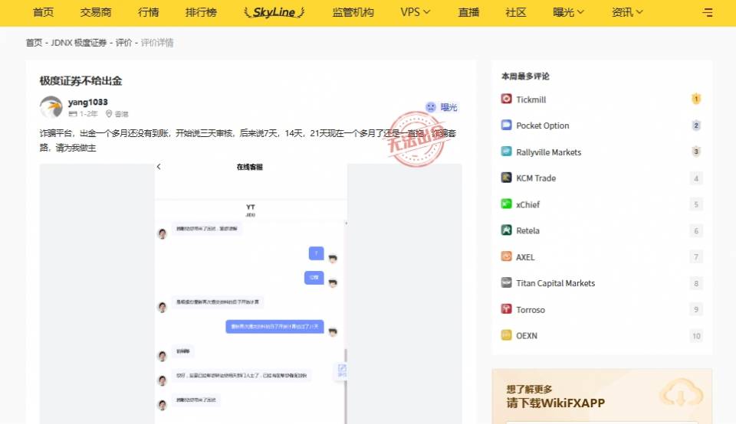Click the AXEL orange logo icon

(507, 256)
